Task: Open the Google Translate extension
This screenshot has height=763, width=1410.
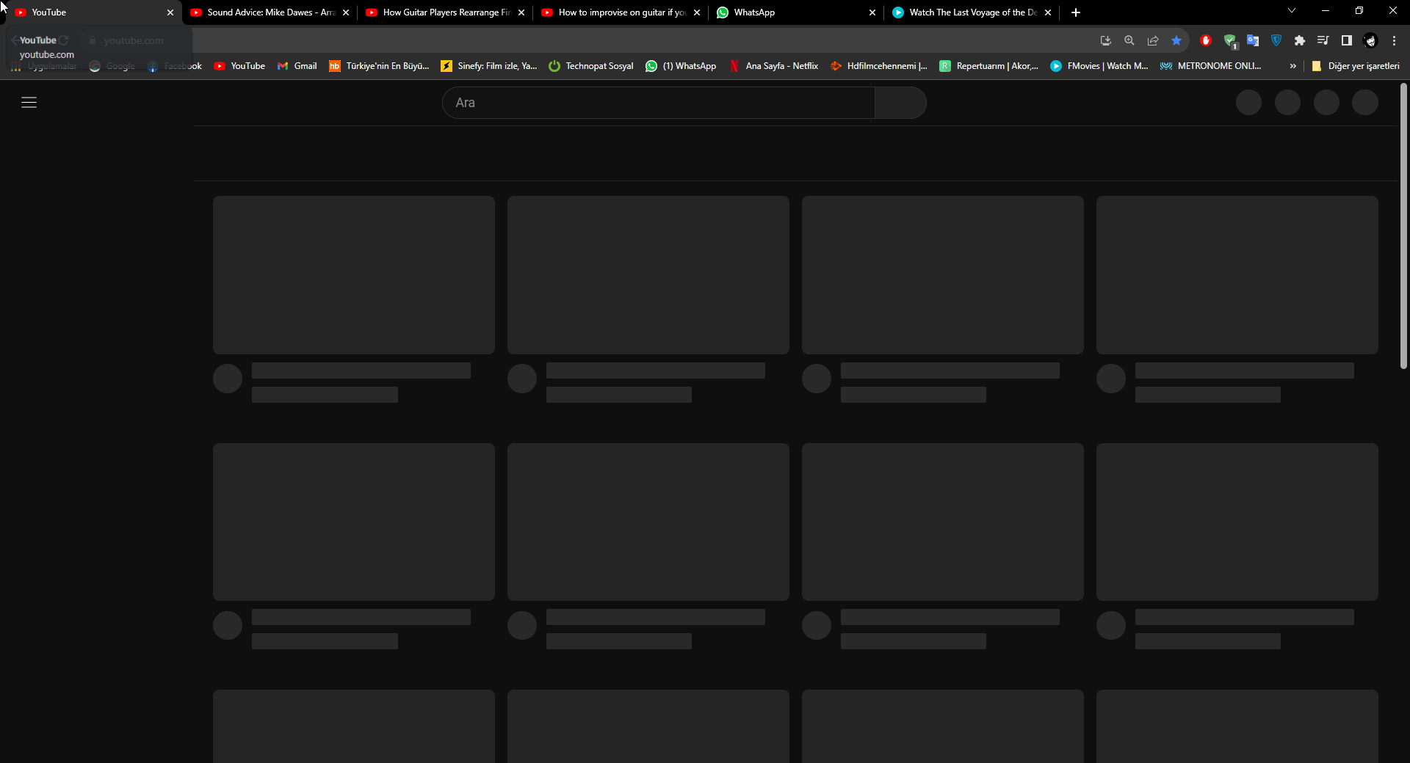Action: [x=1253, y=40]
